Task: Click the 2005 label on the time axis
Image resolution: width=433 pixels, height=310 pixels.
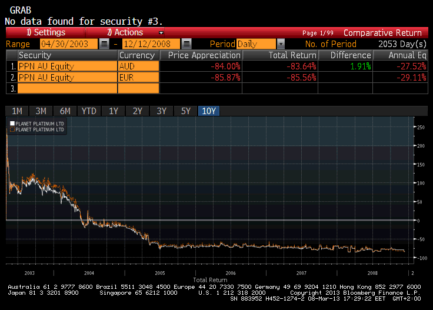Action: [x=160, y=273]
